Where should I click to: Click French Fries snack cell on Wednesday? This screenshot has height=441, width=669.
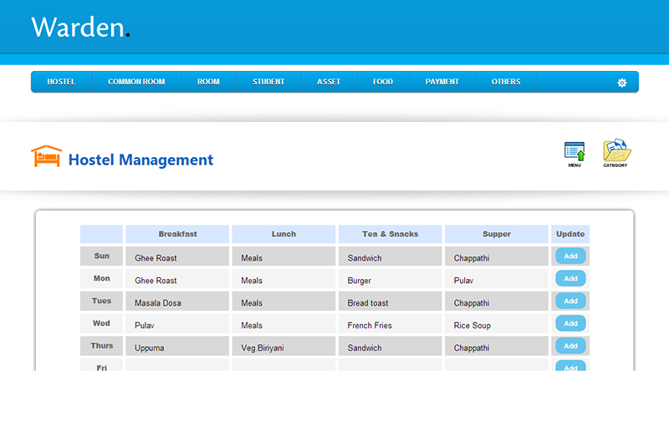pyautogui.click(x=390, y=325)
